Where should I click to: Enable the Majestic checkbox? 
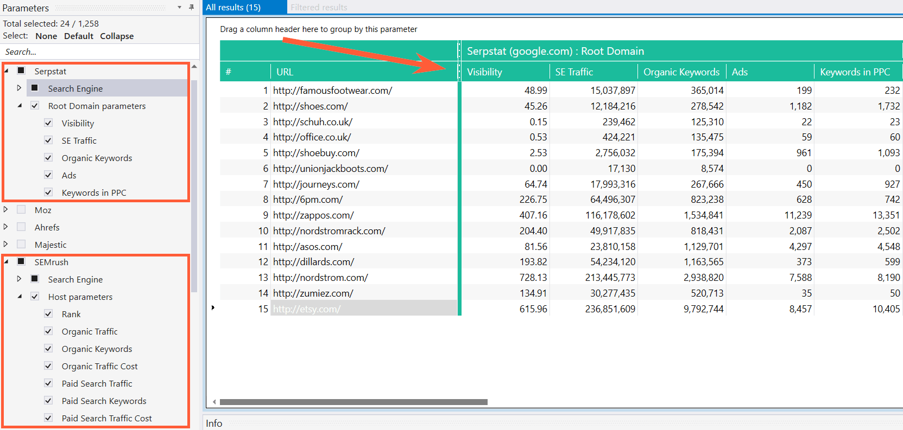[21, 245]
